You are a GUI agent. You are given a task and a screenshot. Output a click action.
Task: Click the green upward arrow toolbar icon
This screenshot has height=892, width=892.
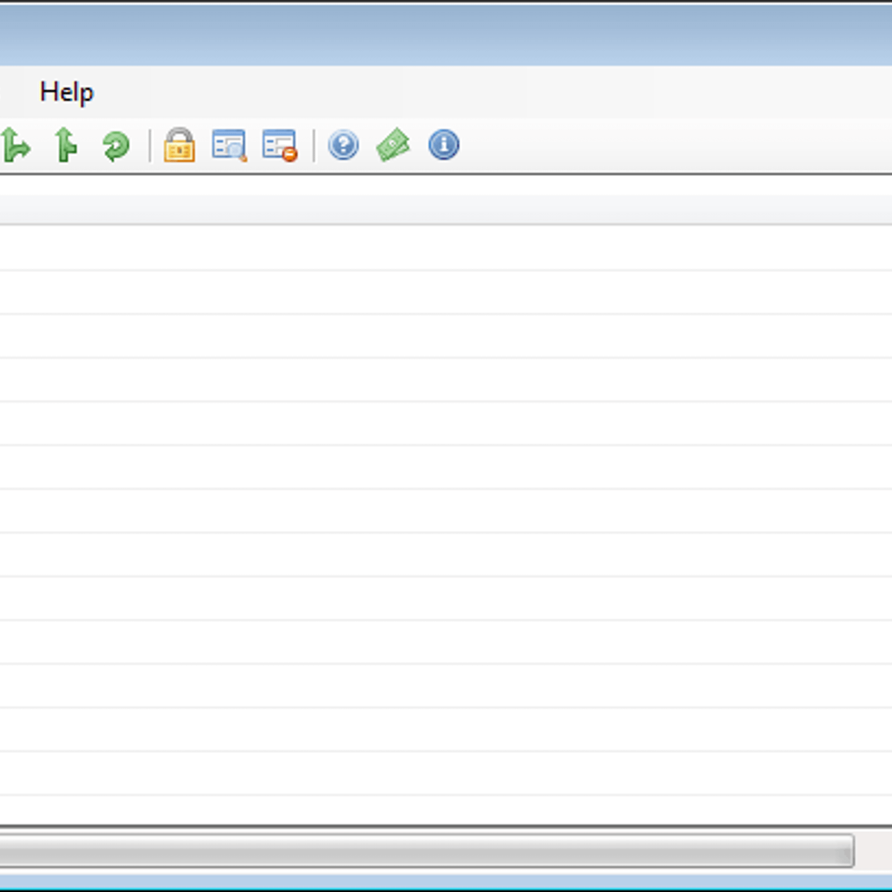[x=66, y=145]
